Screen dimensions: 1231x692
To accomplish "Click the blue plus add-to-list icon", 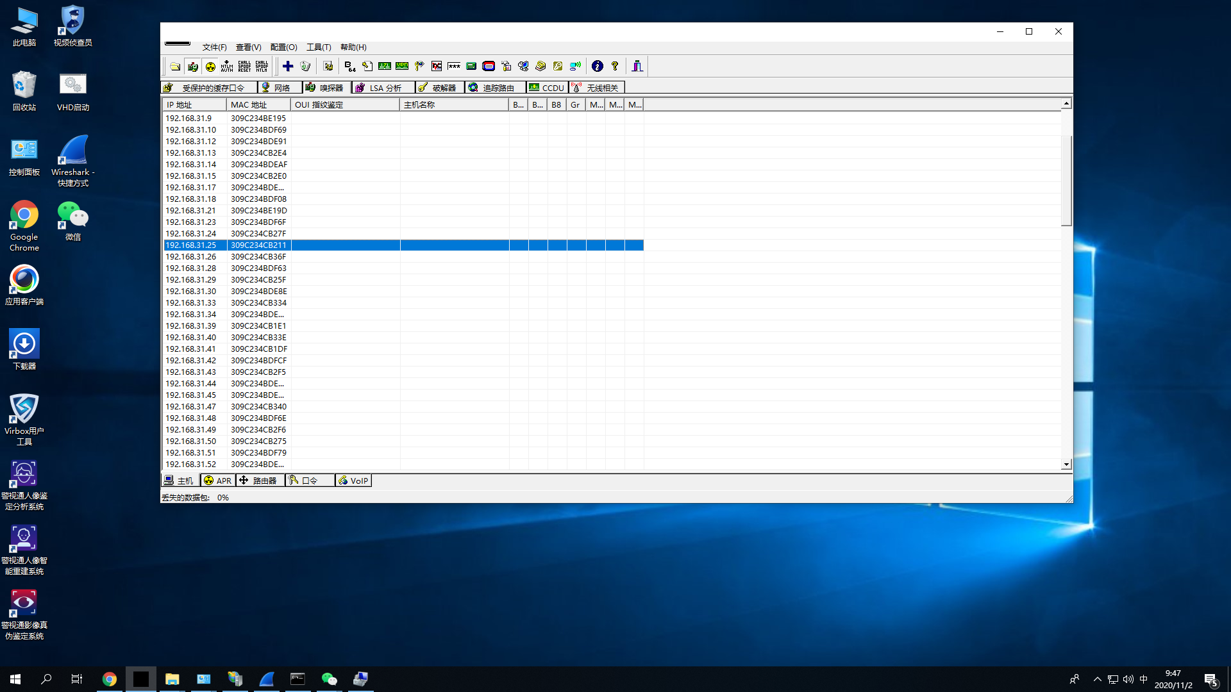I will (288, 66).
